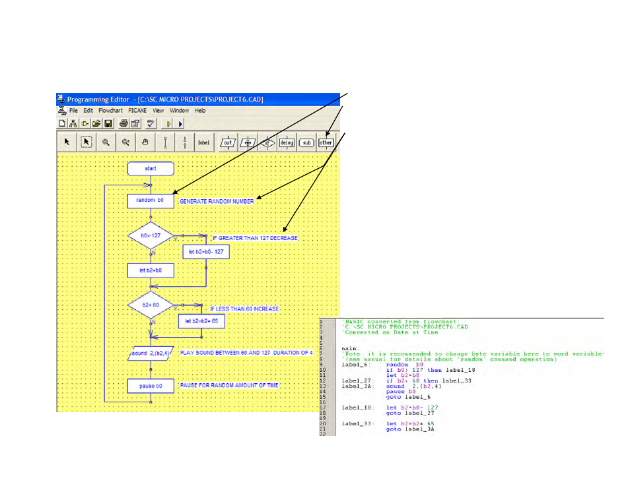The image size is (630, 486).
Task: Print using the printer toolbar icon
Action: (x=123, y=123)
